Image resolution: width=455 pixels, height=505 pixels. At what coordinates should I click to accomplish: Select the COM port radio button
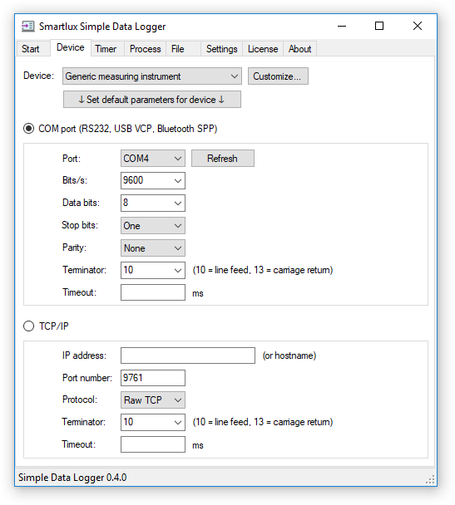click(29, 129)
